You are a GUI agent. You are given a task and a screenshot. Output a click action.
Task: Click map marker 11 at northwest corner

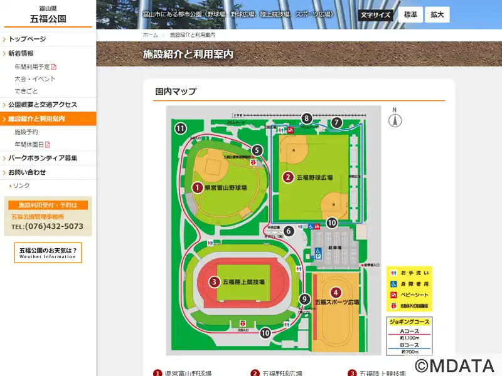coord(180,129)
